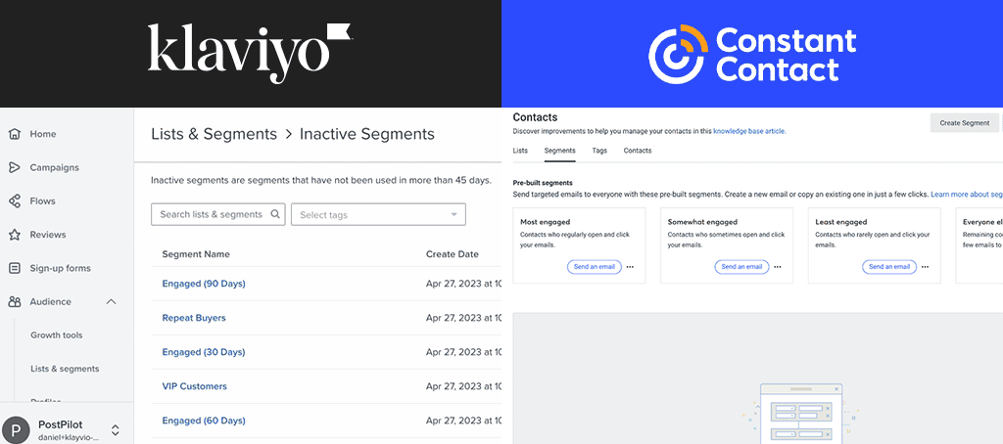Click the search magnifier icon

pos(274,214)
